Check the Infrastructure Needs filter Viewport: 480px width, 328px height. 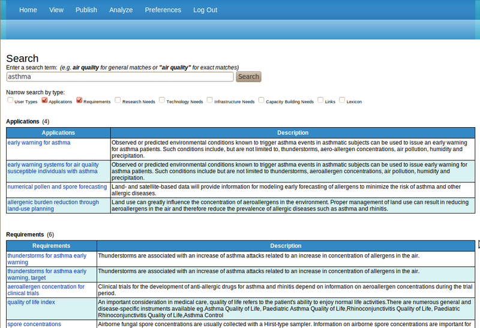point(210,101)
